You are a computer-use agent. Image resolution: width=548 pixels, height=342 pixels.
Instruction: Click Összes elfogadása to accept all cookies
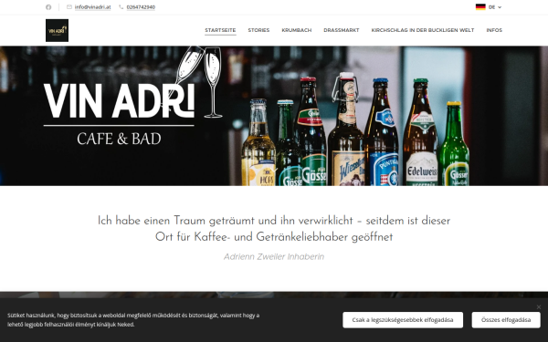(506, 320)
